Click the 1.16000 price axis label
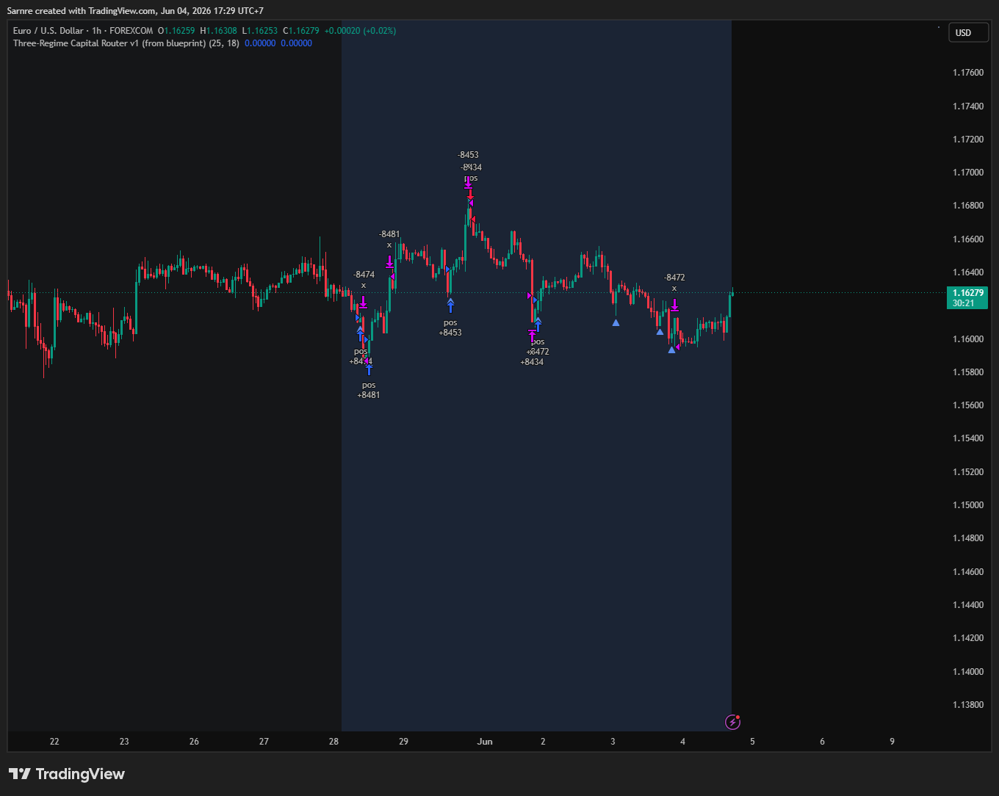 [967, 339]
